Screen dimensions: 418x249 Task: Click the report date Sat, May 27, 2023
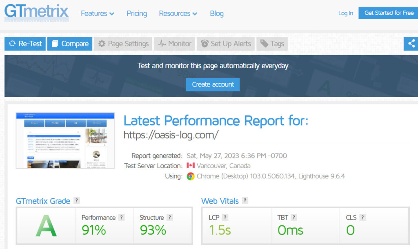tap(237, 156)
